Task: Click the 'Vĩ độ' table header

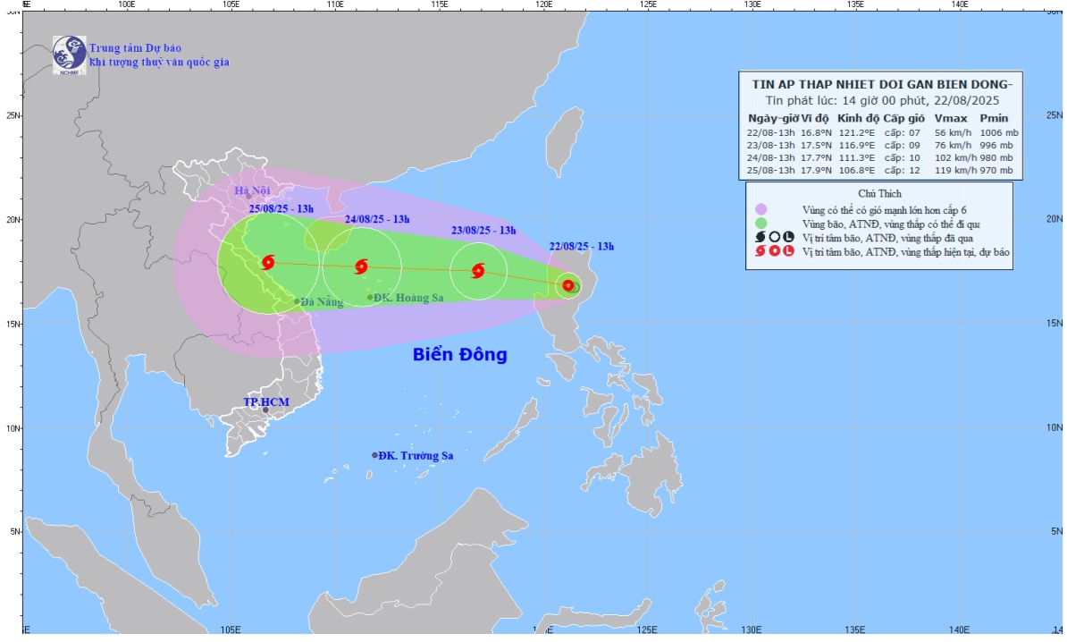Action: [x=814, y=118]
